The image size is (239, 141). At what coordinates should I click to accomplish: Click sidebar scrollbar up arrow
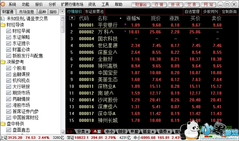pos(63,18)
